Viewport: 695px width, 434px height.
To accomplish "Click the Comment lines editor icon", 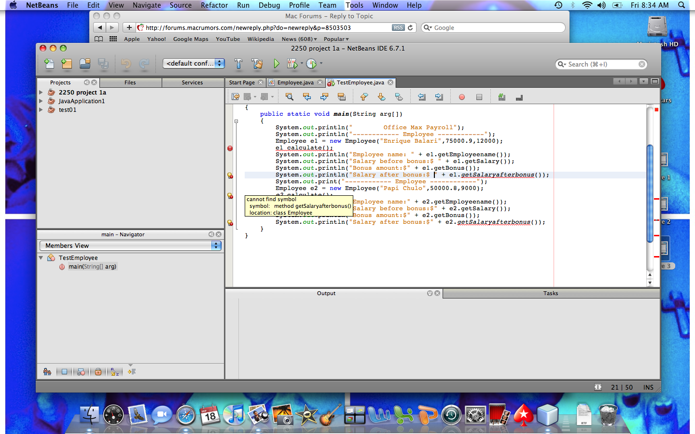I will click(x=502, y=97).
